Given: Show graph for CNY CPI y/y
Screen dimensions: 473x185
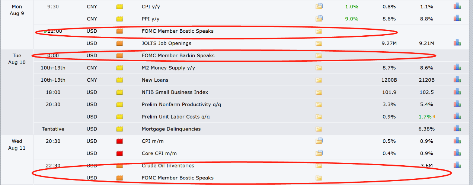Looking at the screenshot, I should (457, 6).
